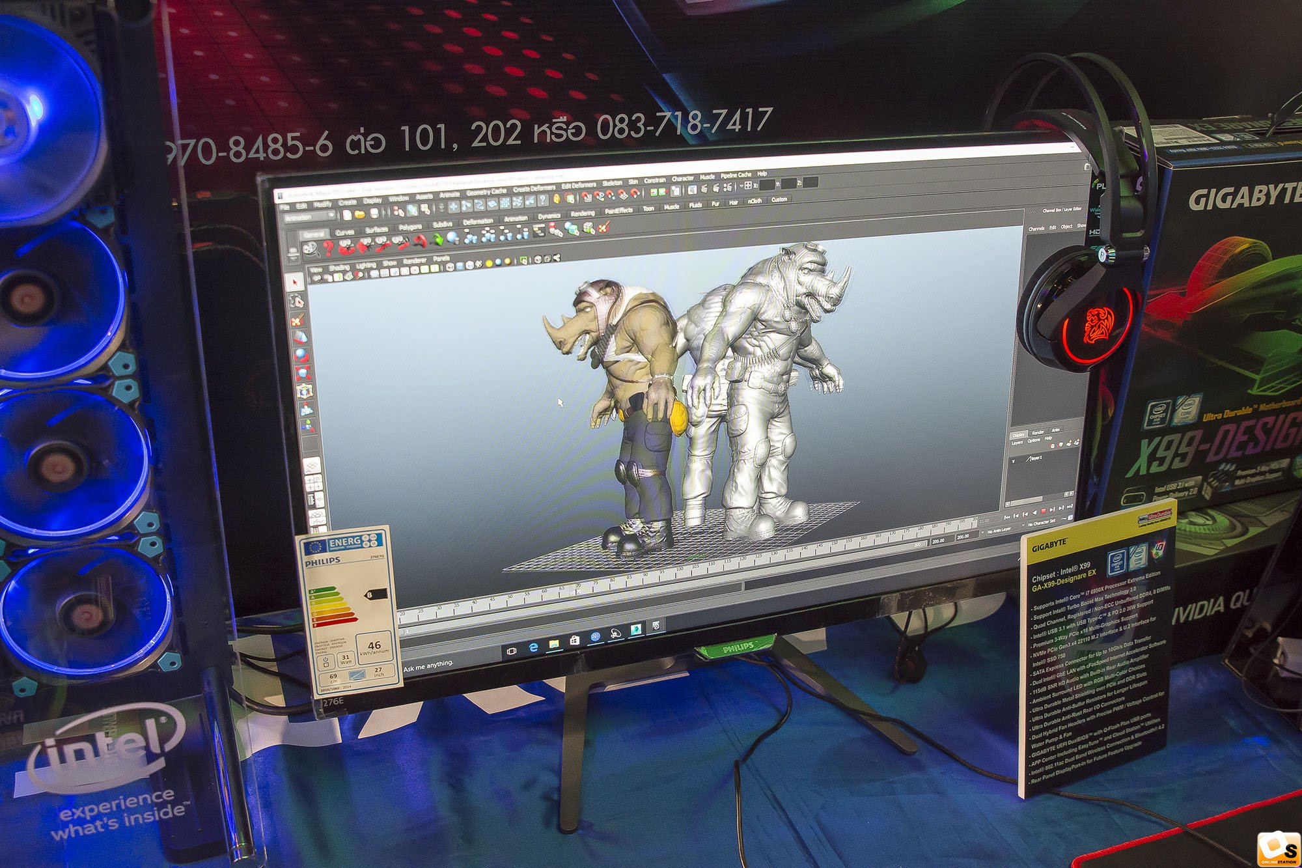1302x868 pixels.
Task: Open the Object menu in Channel Box
Action: tap(1067, 227)
